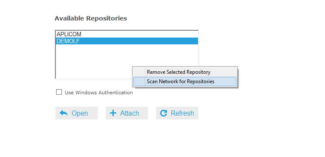Click the blue highlight bar right of DEMOLF
This screenshot has height=157, width=325.
tap(139, 41)
